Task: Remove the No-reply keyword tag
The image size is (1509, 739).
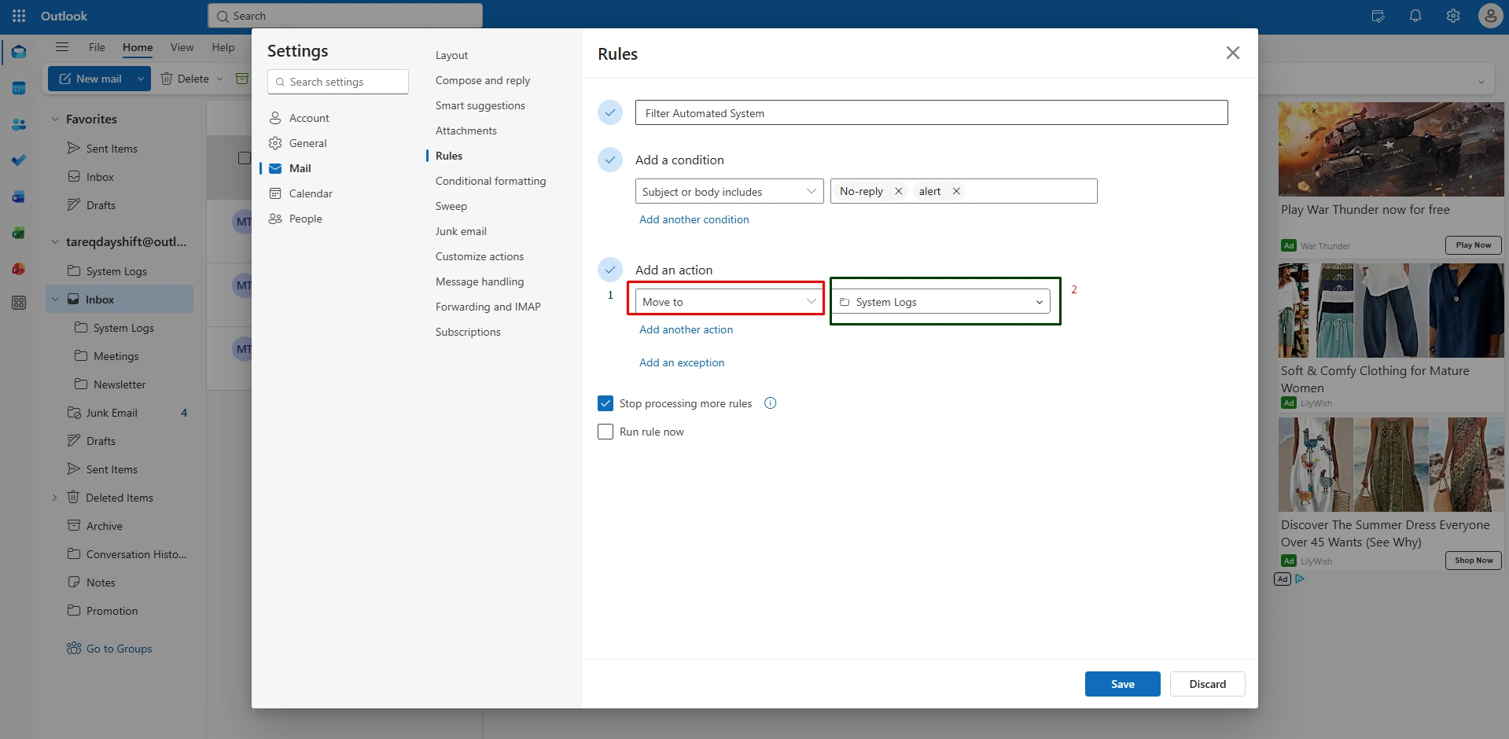Action: coord(898,191)
